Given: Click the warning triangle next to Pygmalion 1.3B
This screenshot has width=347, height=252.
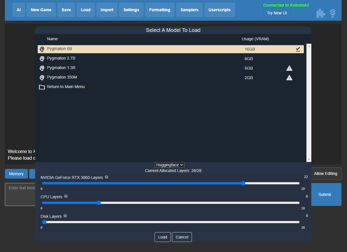Looking at the screenshot, I should (x=289, y=68).
